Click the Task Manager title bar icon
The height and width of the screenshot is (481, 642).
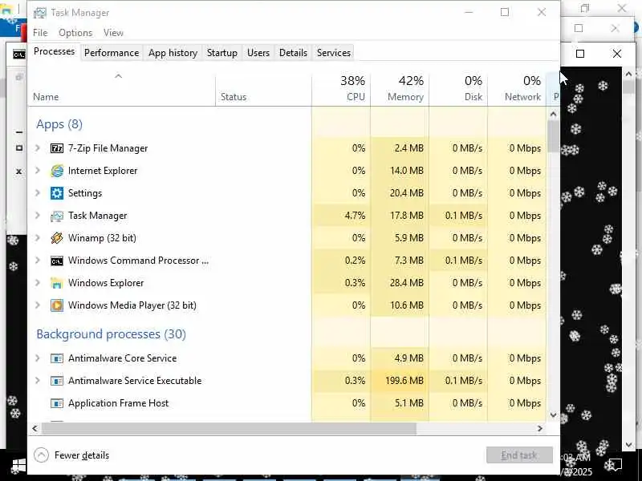(39, 13)
